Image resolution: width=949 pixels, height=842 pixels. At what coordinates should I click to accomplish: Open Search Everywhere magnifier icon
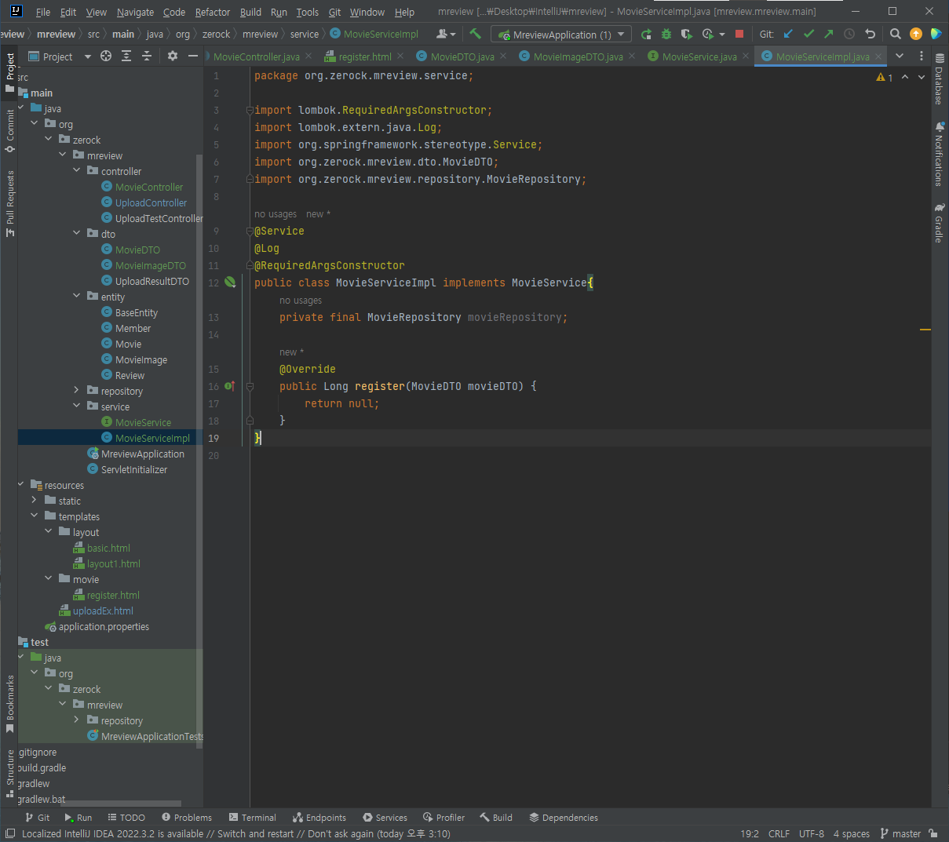pyautogui.click(x=895, y=34)
